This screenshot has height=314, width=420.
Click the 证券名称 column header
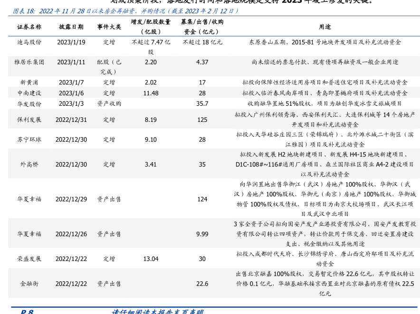[29, 27]
